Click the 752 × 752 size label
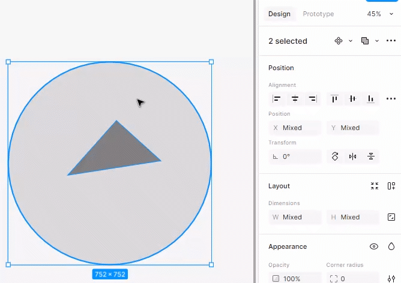 coord(110,275)
